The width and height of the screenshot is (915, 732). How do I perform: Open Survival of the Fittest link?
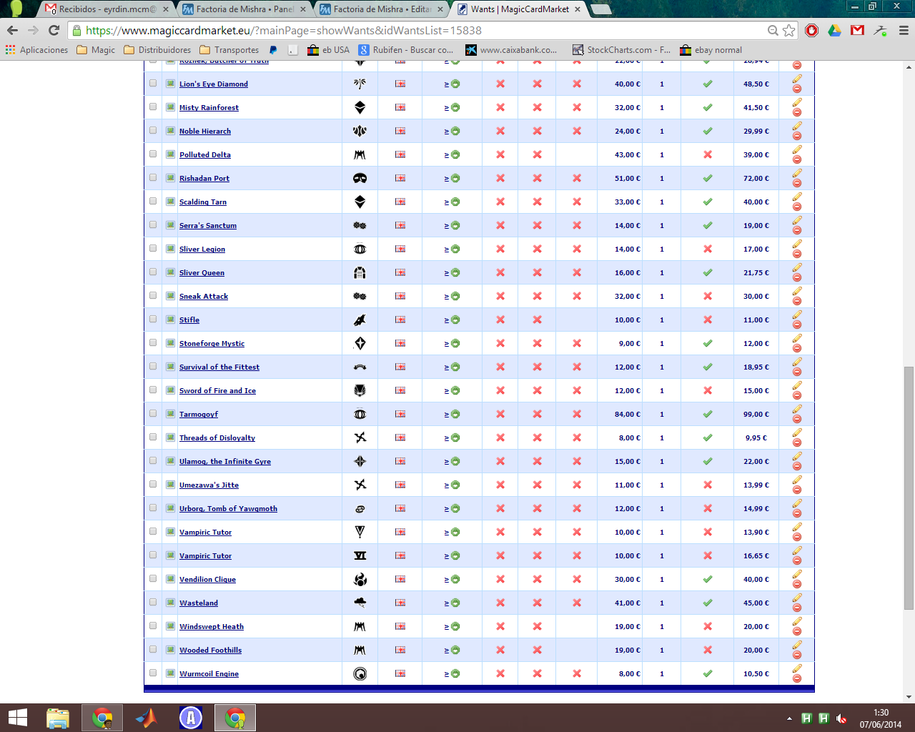(x=219, y=367)
